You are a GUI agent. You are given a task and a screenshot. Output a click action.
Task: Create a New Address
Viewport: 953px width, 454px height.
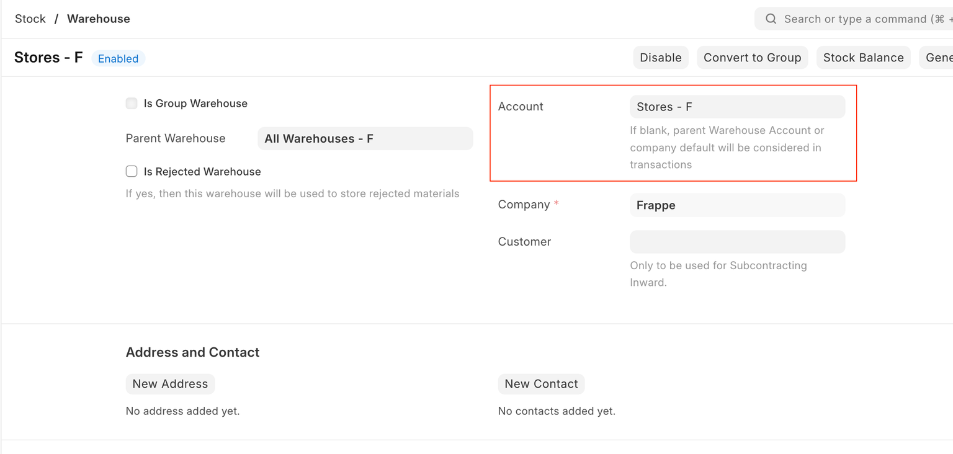click(170, 384)
